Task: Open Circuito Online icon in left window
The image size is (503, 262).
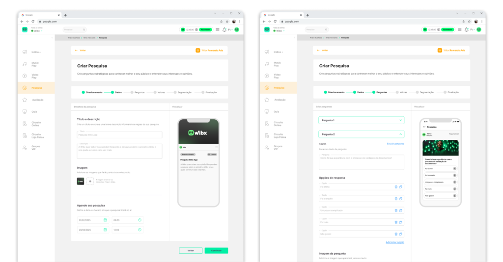Action: [25, 124]
